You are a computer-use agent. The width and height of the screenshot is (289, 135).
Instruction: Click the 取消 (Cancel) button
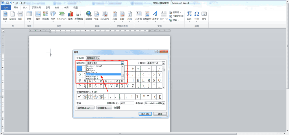pos(160,114)
